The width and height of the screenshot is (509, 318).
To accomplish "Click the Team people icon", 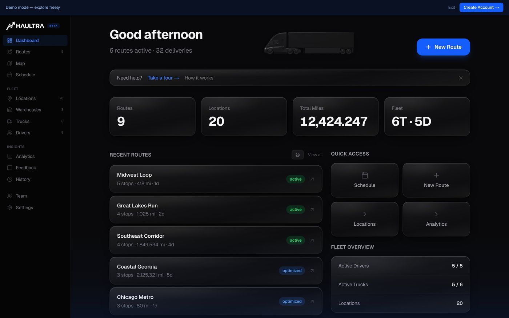I will [x=10, y=196].
